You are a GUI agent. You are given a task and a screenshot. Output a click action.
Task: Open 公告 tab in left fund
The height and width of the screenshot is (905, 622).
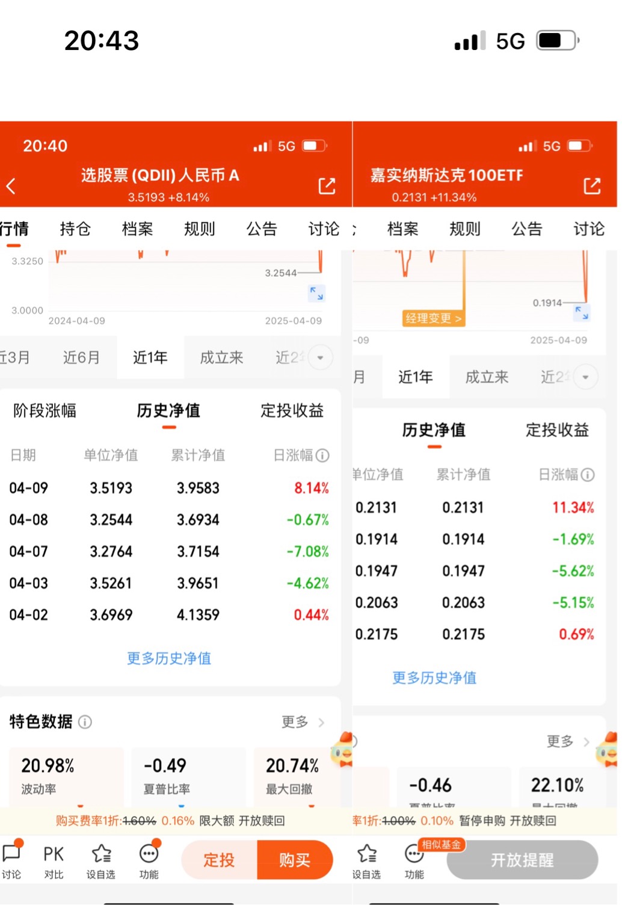click(x=262, y=229)
